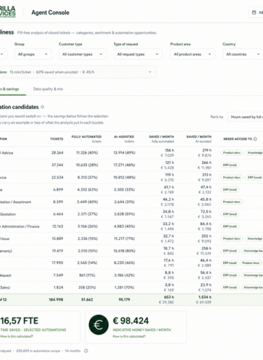Viewport: 263px width, 360px height.
Task: Click the cell '4.332 (63%)'
Action: [87, 190]
